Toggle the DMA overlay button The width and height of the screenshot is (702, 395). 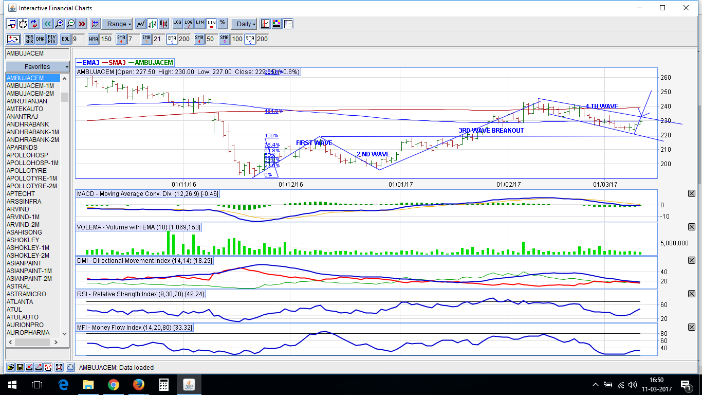point(41,39)
